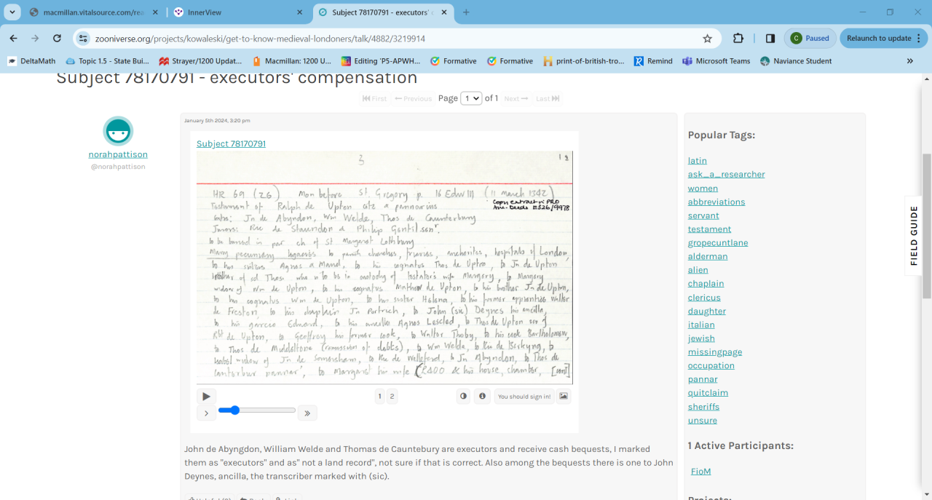Switch to subject frame 2
The width and height of the screenshot is (932, 500).
pos(392,397)
